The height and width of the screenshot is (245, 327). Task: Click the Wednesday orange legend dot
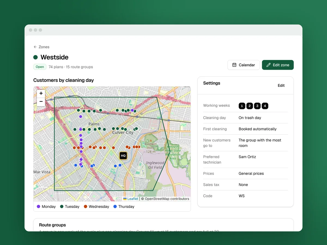click(86, 207)
